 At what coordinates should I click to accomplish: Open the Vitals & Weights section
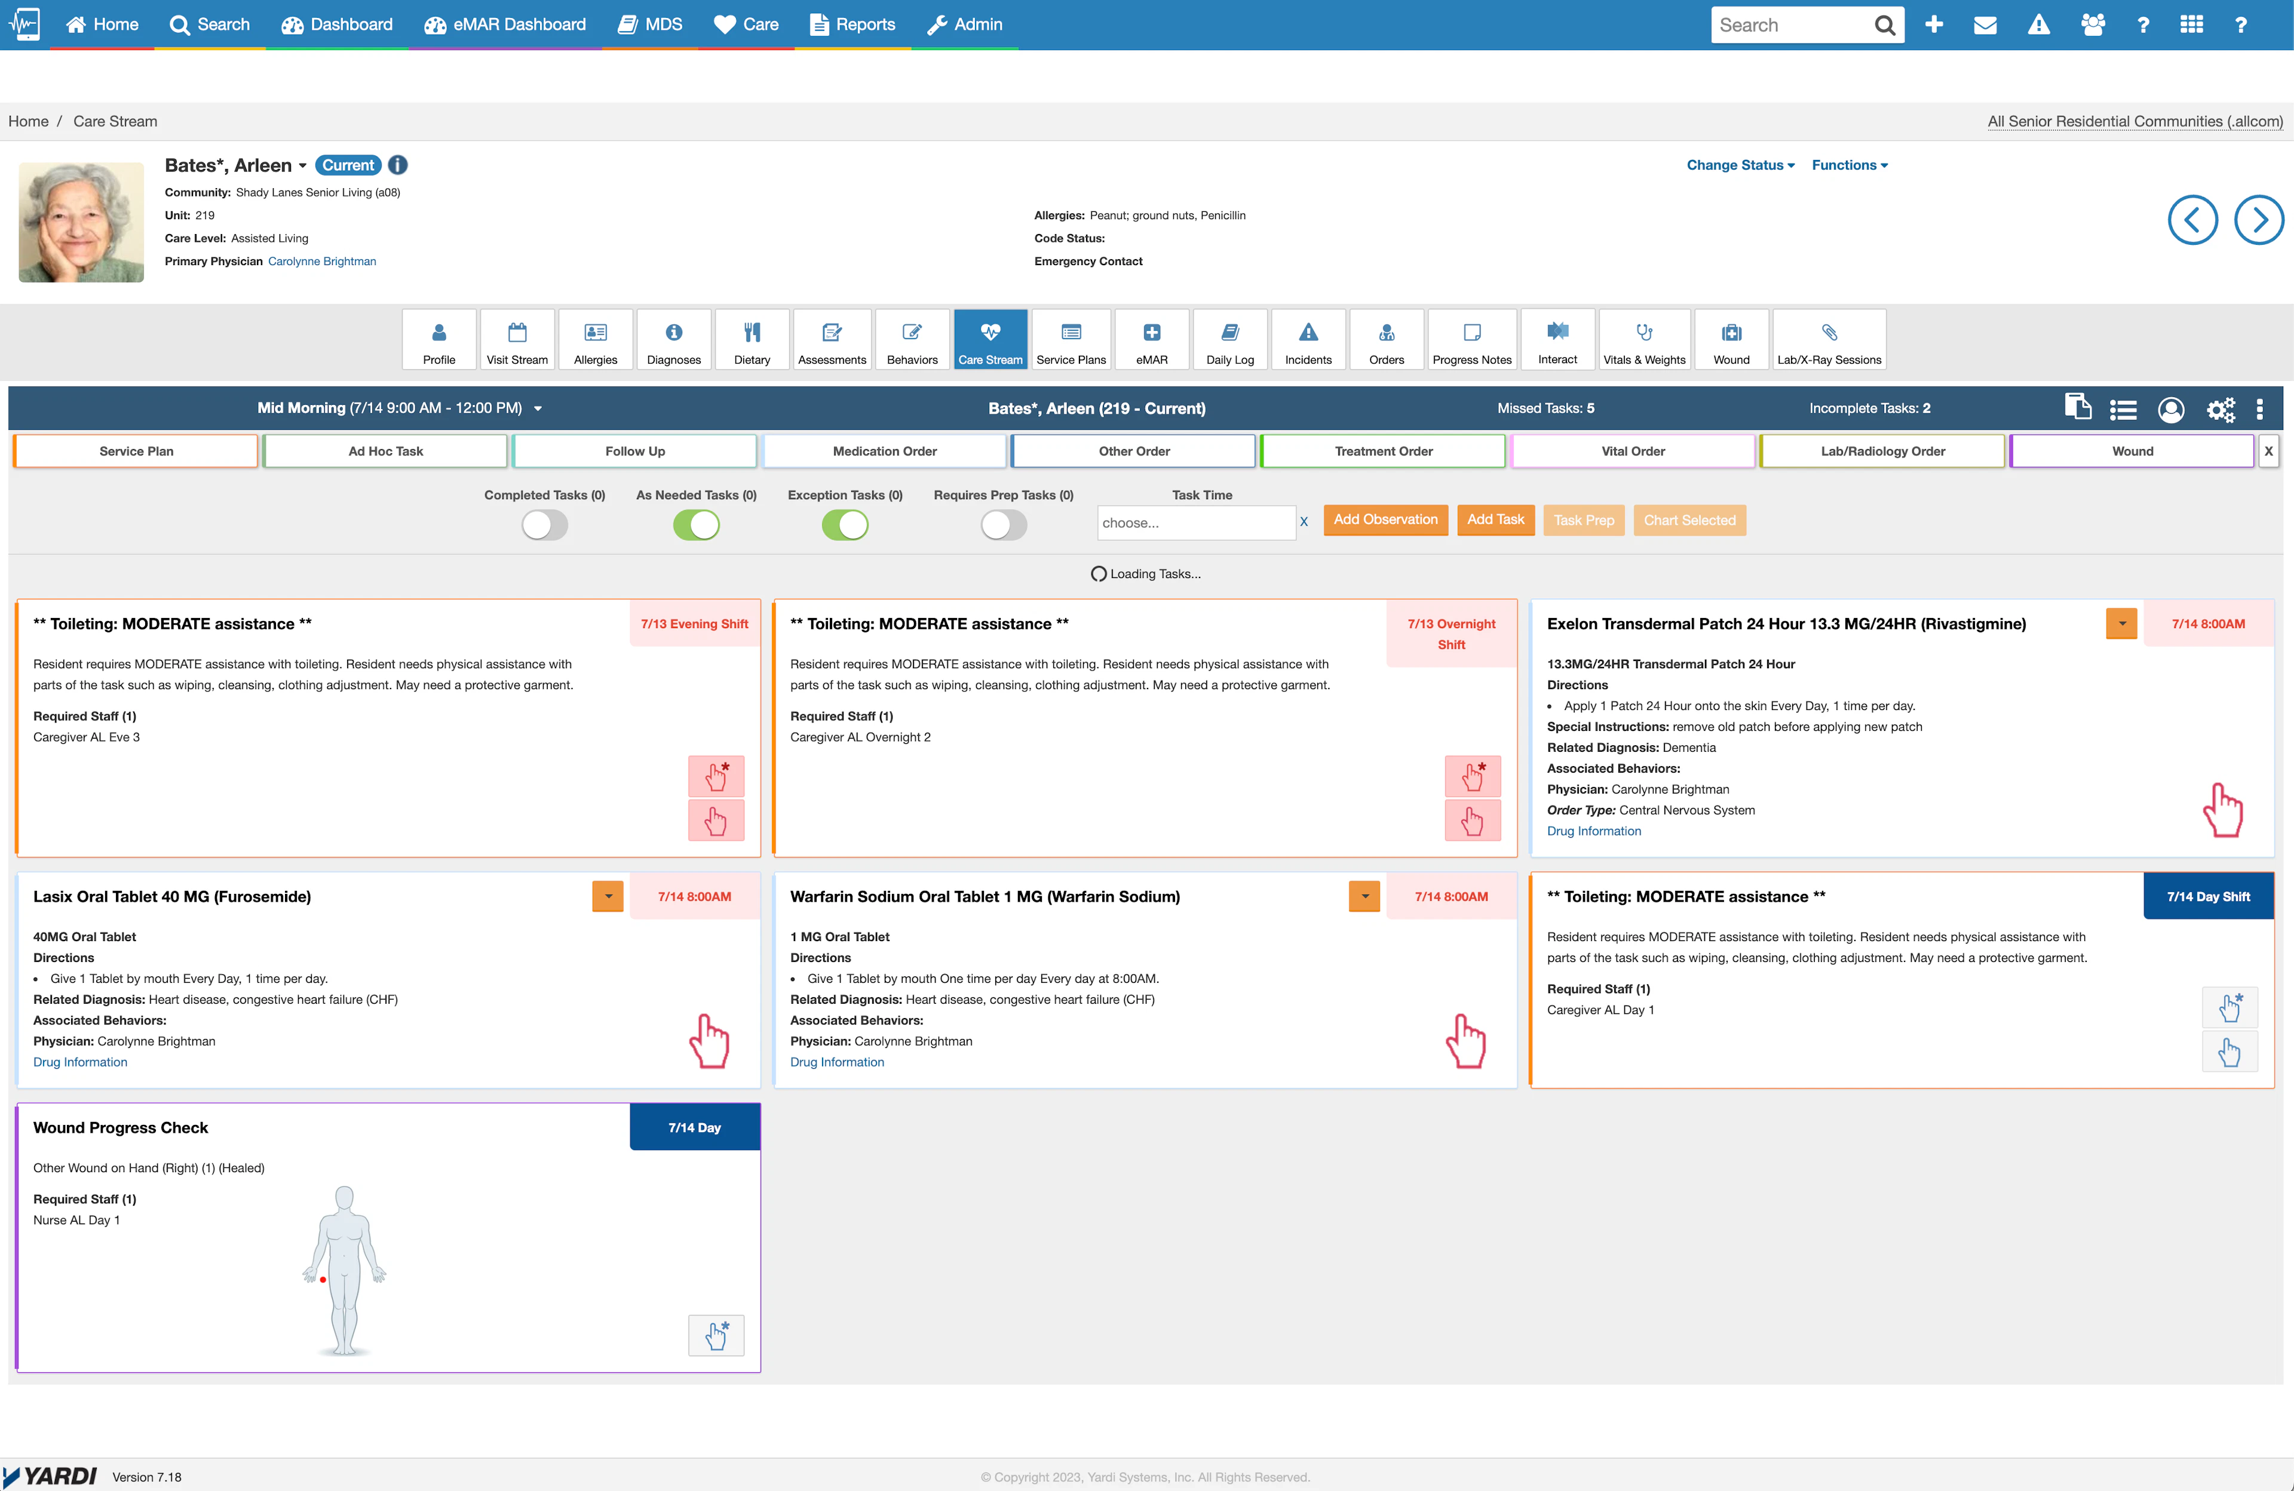pyautogui.click(x=1645, y=339)
